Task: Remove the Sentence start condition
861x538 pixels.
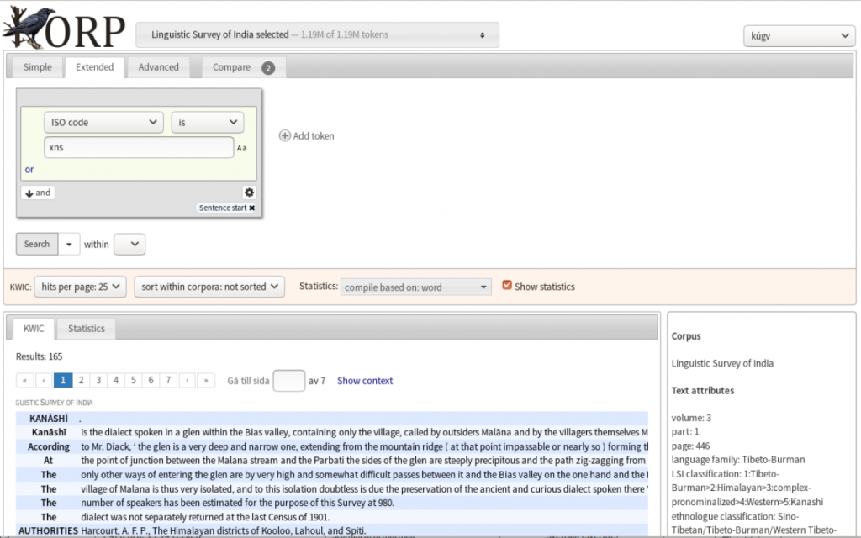Action: pyautogui.click(x=251, y=208)
